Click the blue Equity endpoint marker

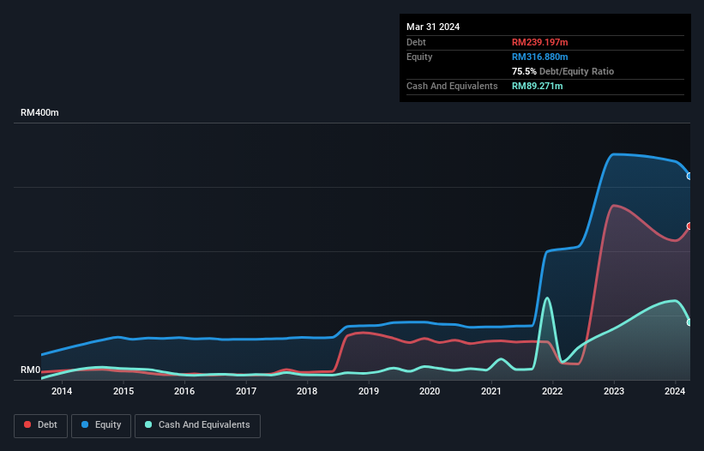pyautogui.click(x=689, y=176)
